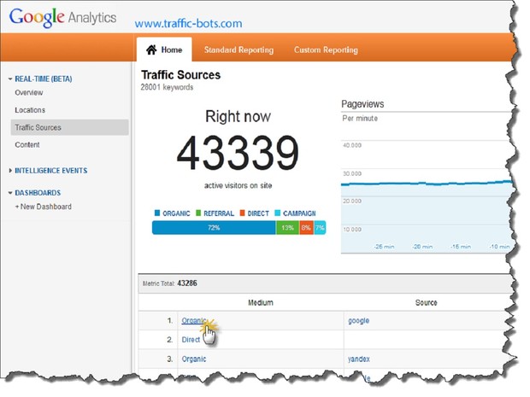Click the REFERRAL legend label

pos(219,213)
